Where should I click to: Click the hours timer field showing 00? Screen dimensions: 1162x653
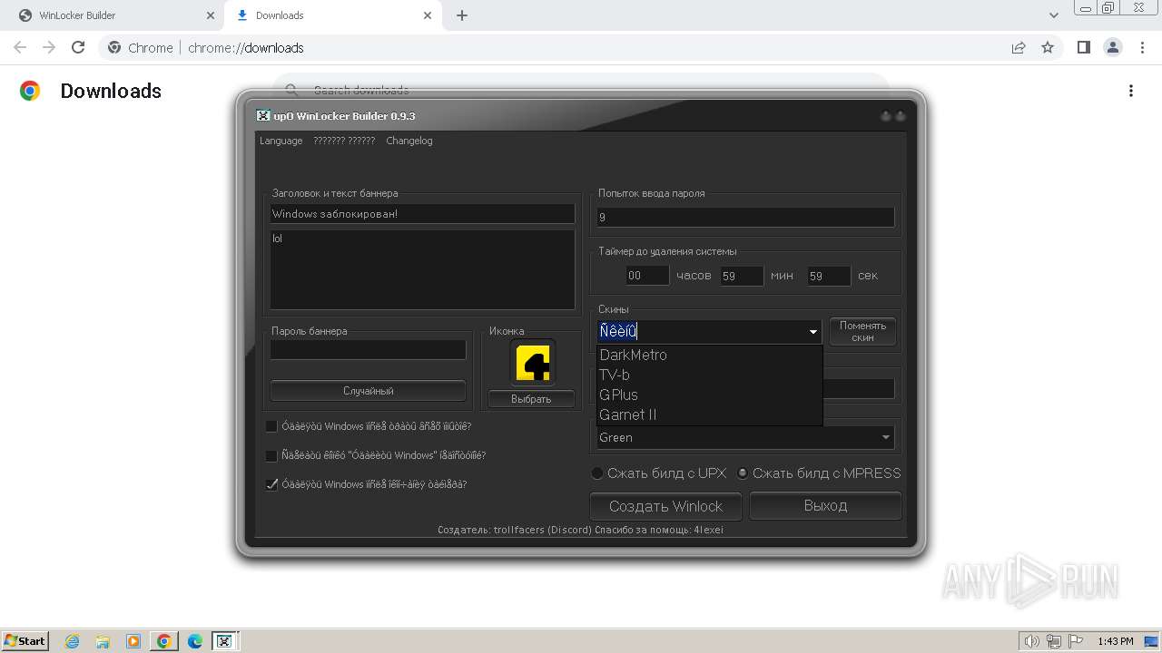click(x=647, y=276)
